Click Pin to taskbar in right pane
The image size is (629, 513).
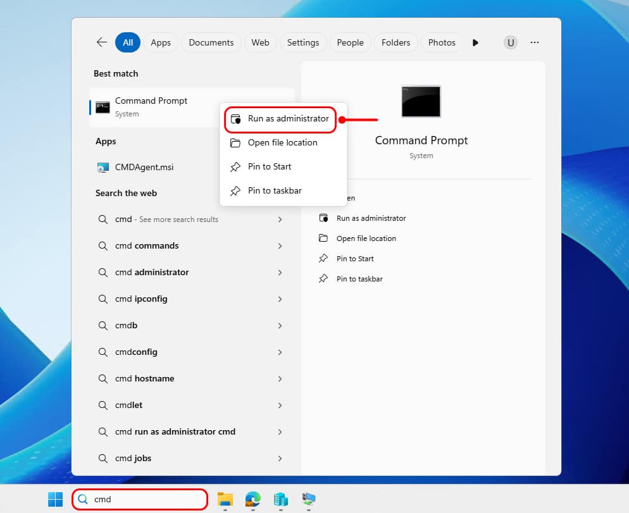[x=359, y=279]
